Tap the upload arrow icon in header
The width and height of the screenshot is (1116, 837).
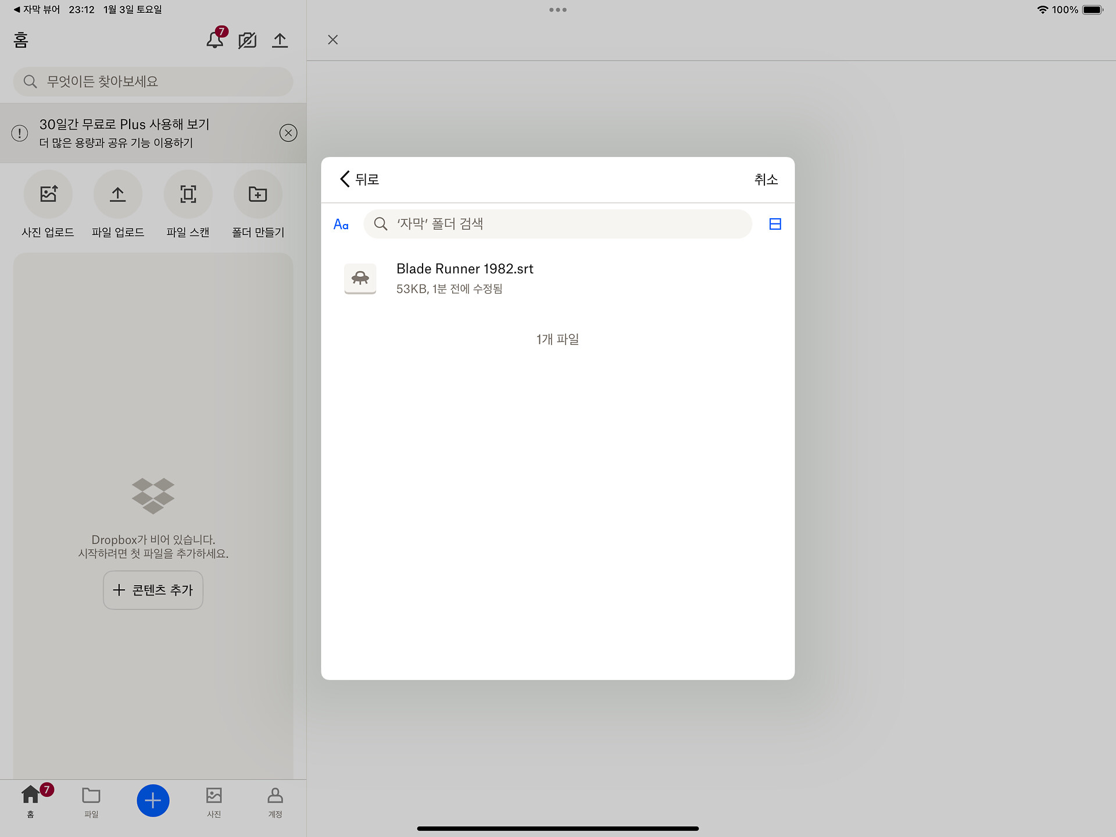click(x=280, y=40)
